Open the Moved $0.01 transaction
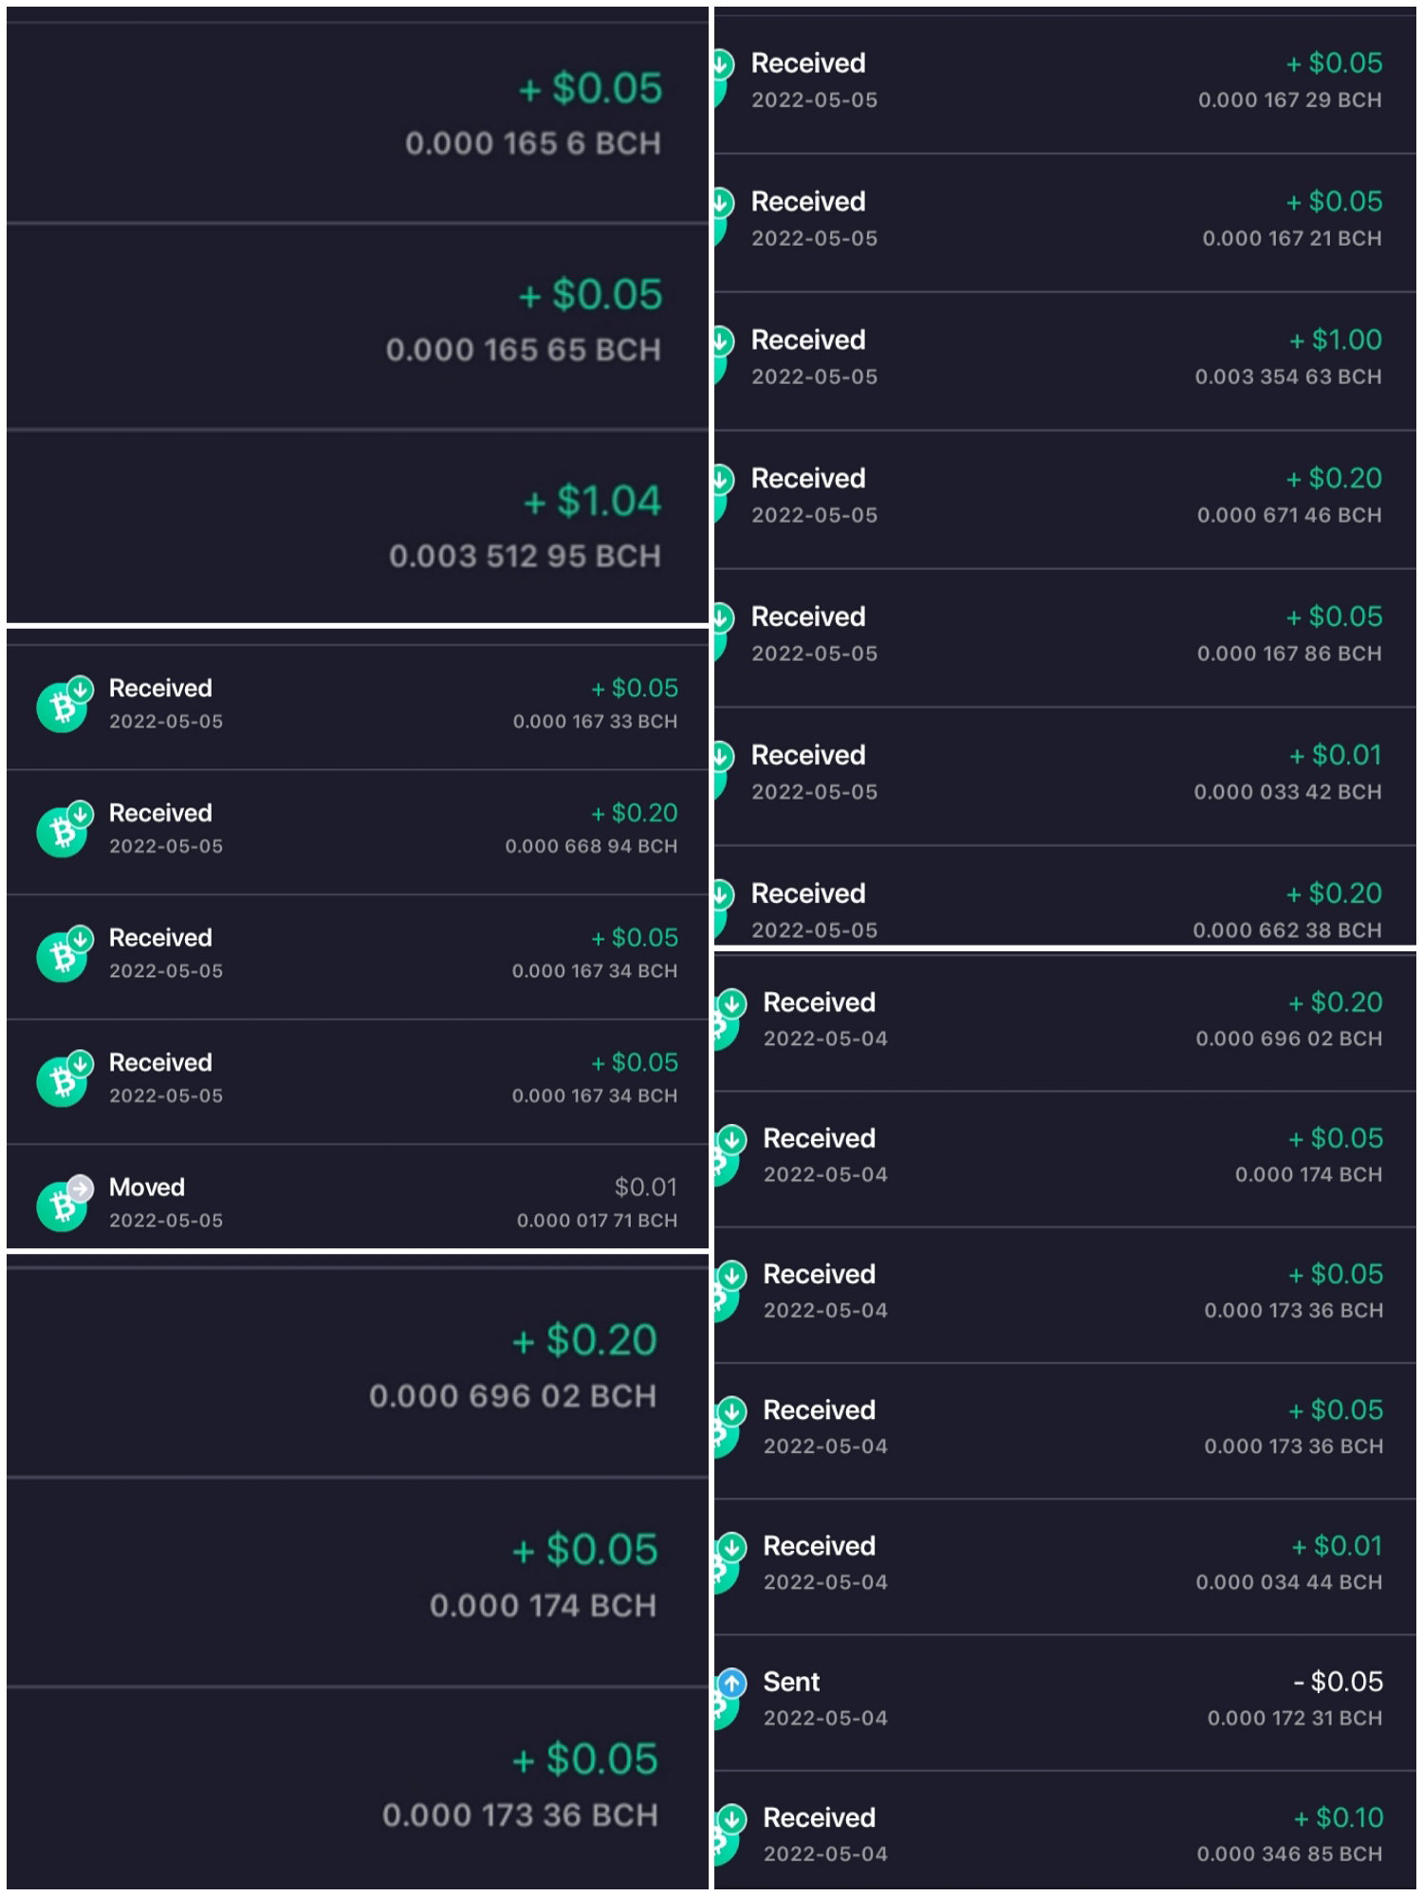Viewport: 1423px width, 1896px height. 358,1202
